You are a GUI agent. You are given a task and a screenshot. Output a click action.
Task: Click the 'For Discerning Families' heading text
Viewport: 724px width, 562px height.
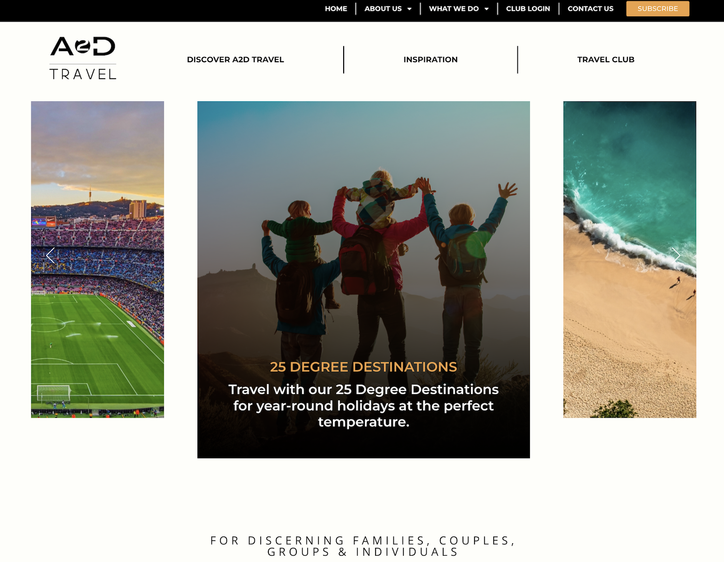[363, 546]
